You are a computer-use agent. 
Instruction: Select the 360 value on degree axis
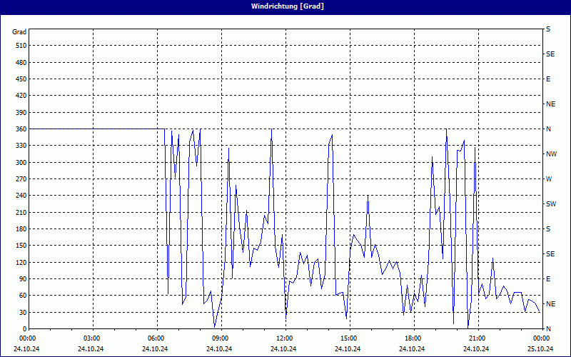pyautogui.click(x=20, y=129)
